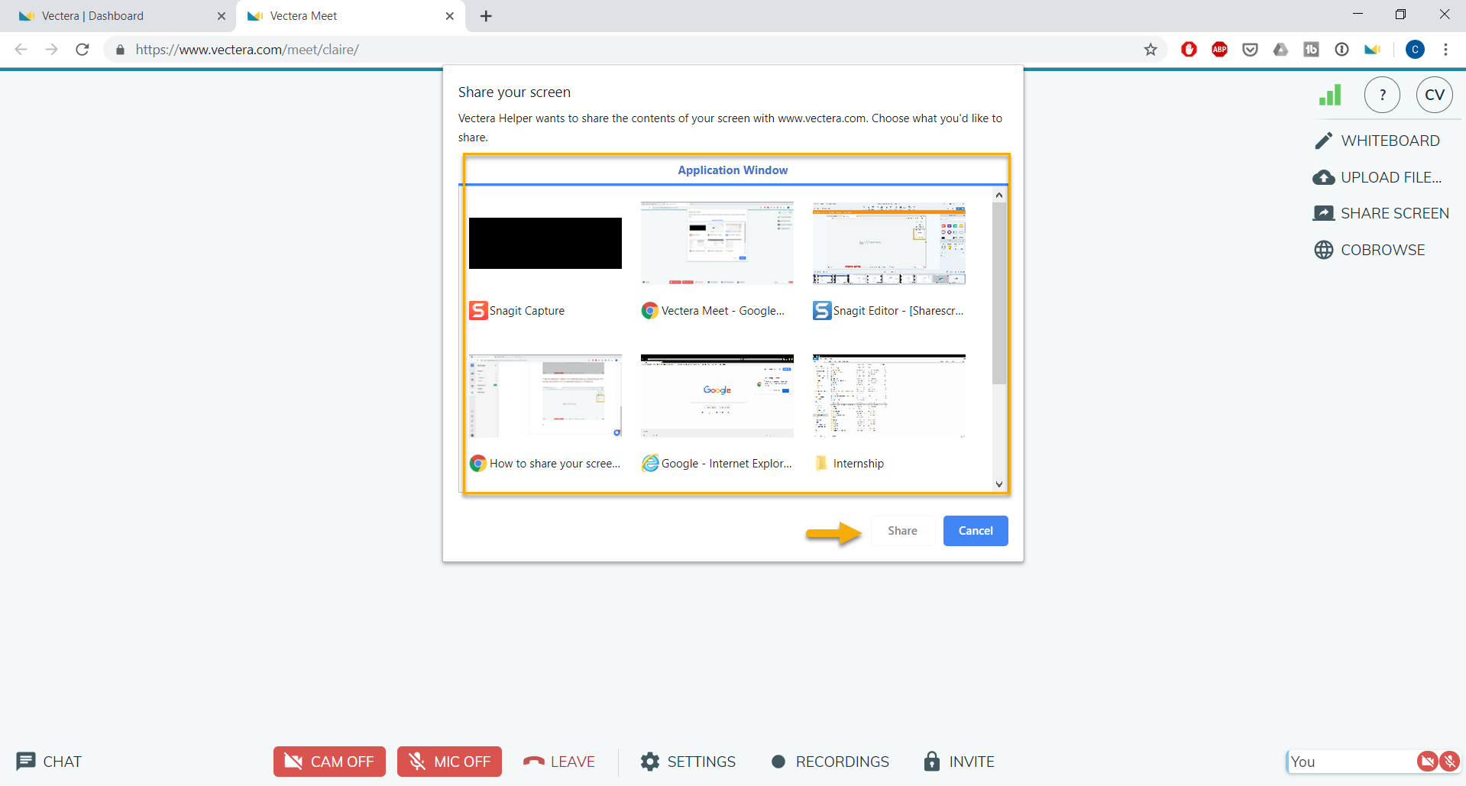The image size is (1466, 786).
Task: Click the window list scrollbar down arrow
Action: tap(999, 484)
